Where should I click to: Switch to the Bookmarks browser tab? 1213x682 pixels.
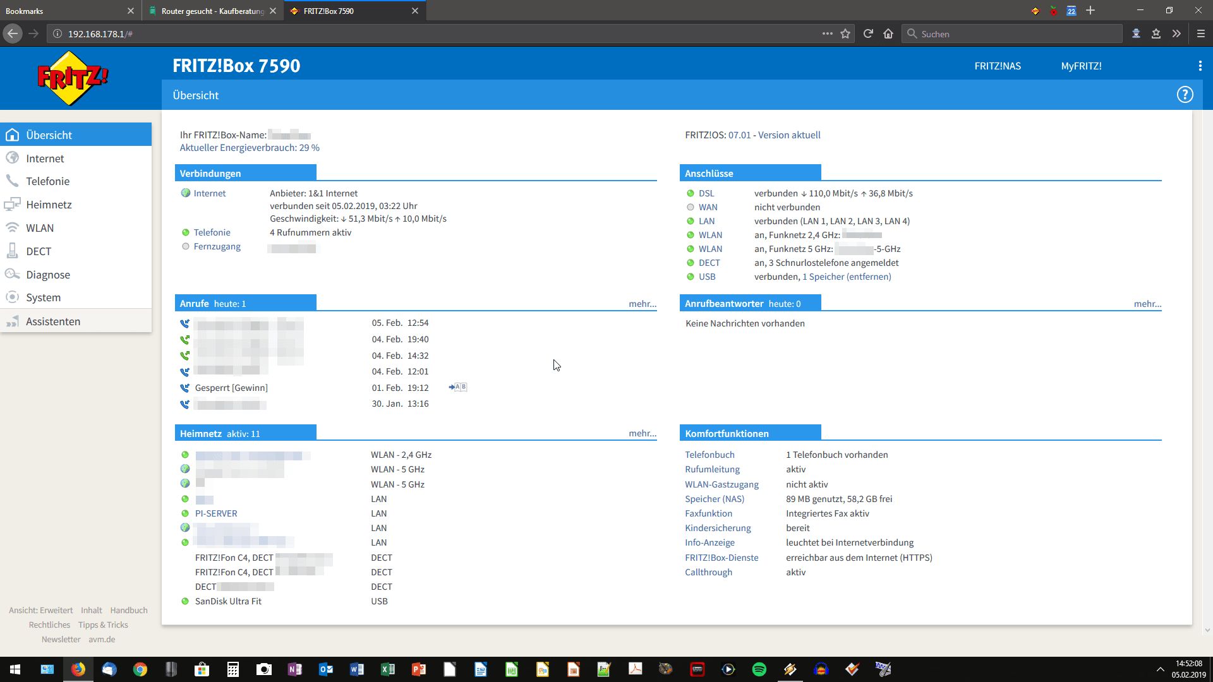(69, 11)
